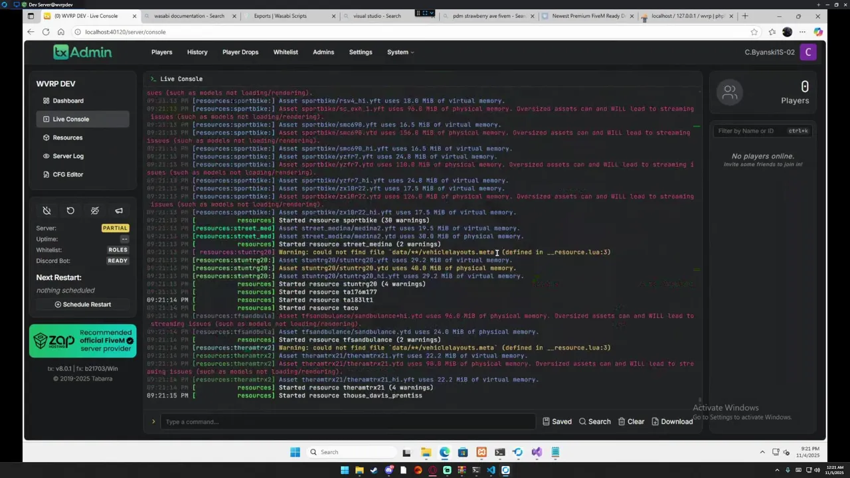Click the browser back arrow

[x=31, y=32]
